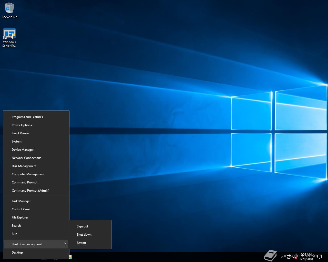Click the muted volume speaker icon
Screen dimensions: 328x262
[x=295, y=257]
